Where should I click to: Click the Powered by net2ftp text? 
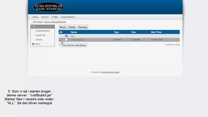click(x=172, y=45)
